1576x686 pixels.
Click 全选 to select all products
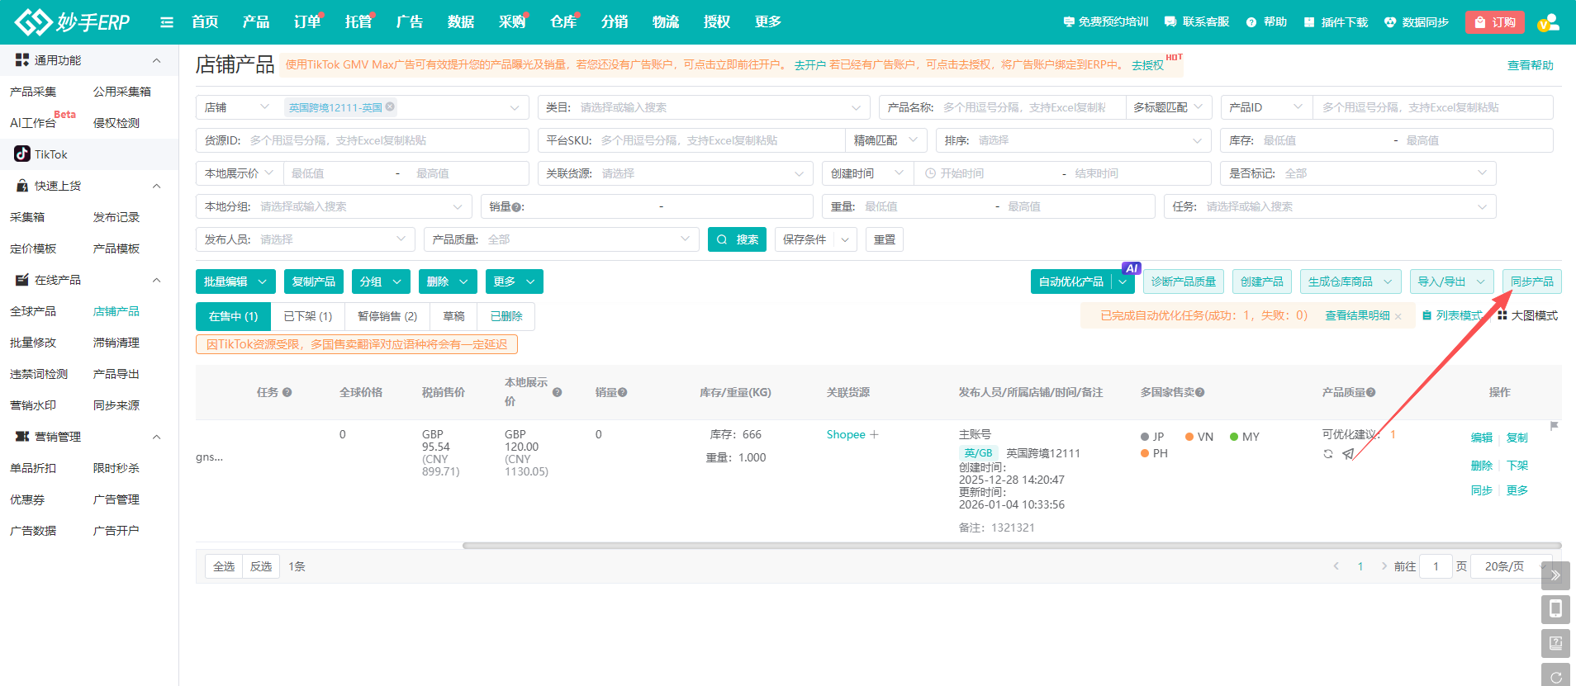pyautogui.click(x=224, y=566)
